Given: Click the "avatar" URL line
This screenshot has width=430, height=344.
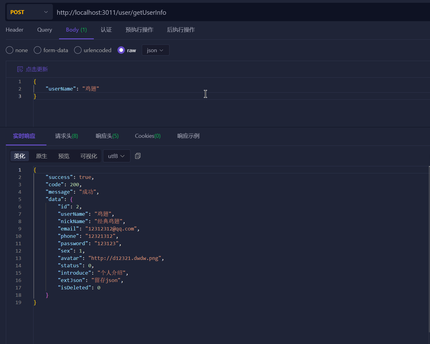Looking at the screenshot, I should pos(111,258).
